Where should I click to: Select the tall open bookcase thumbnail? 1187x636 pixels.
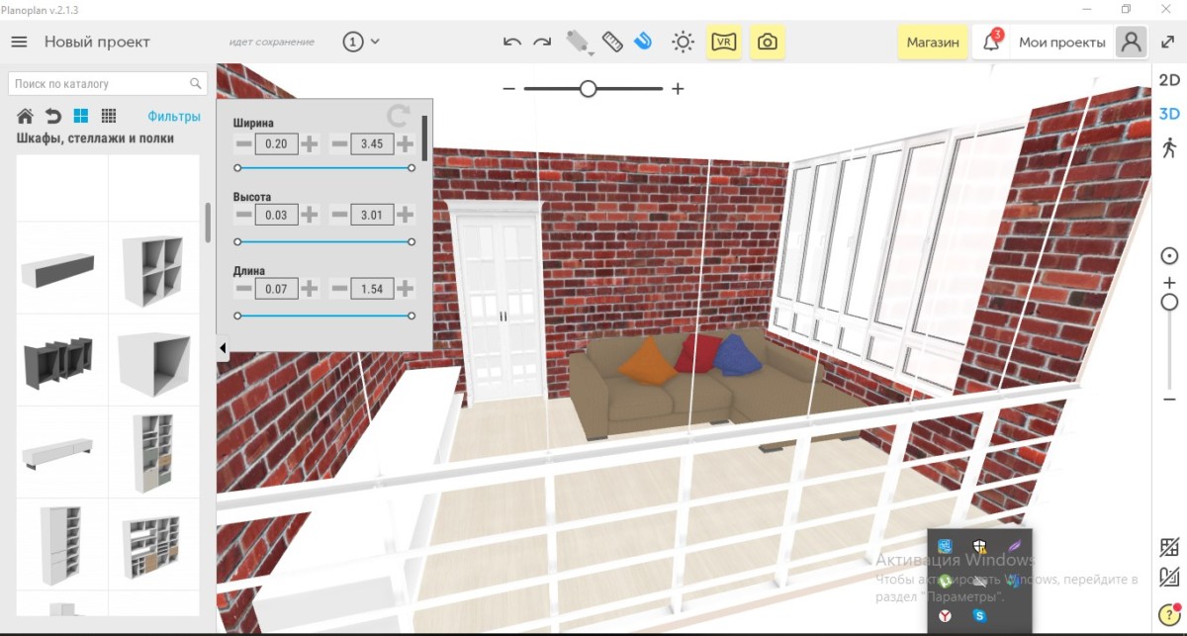point(153,452)
